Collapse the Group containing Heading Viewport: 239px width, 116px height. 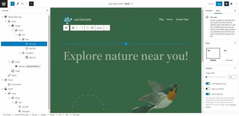9,62
